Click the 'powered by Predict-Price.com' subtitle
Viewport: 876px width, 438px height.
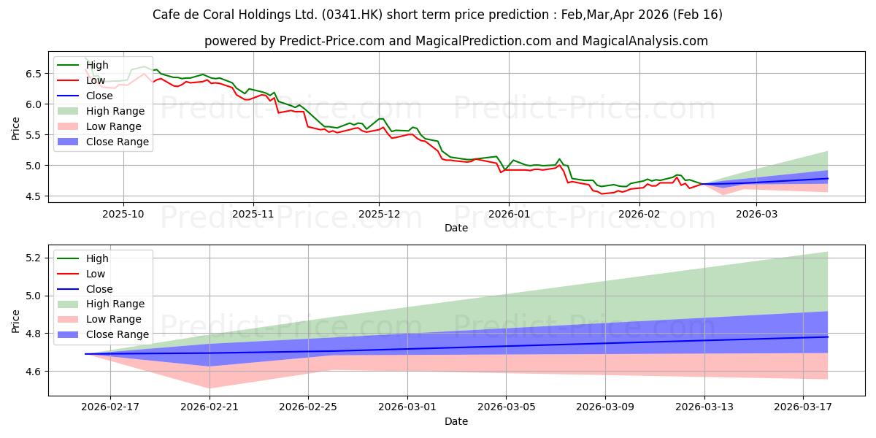pos(456,41)
